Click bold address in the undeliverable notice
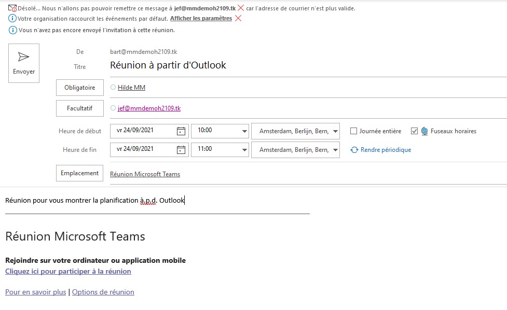 [x=205, y=8]
